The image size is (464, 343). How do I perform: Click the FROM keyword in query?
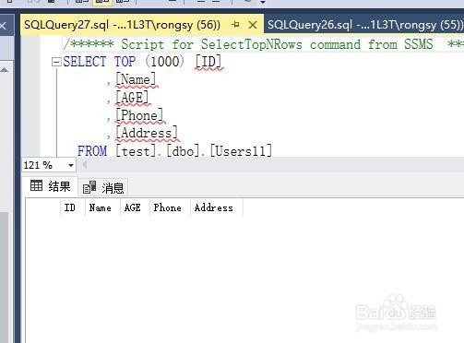92,151
